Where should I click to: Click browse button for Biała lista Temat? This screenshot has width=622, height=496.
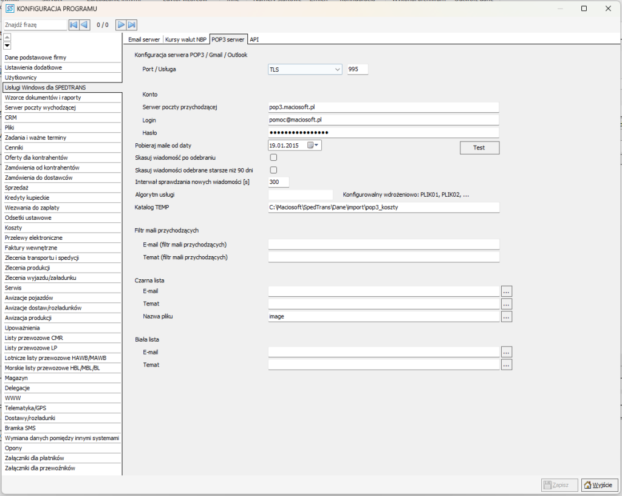[x=507, y=365]
